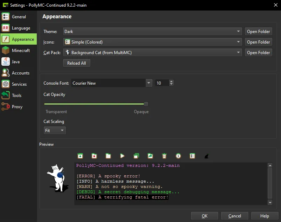Click the trash delete preview icon
This screenshot has width=281, height=222.
[164, 156]
